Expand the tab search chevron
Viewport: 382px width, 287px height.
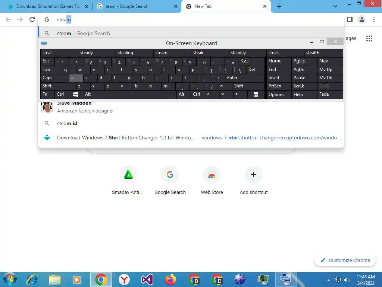(335, 6)
